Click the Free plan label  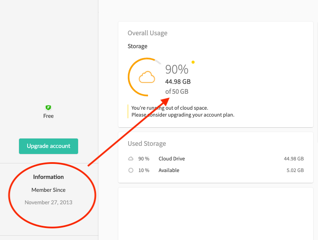click(48, 116)
